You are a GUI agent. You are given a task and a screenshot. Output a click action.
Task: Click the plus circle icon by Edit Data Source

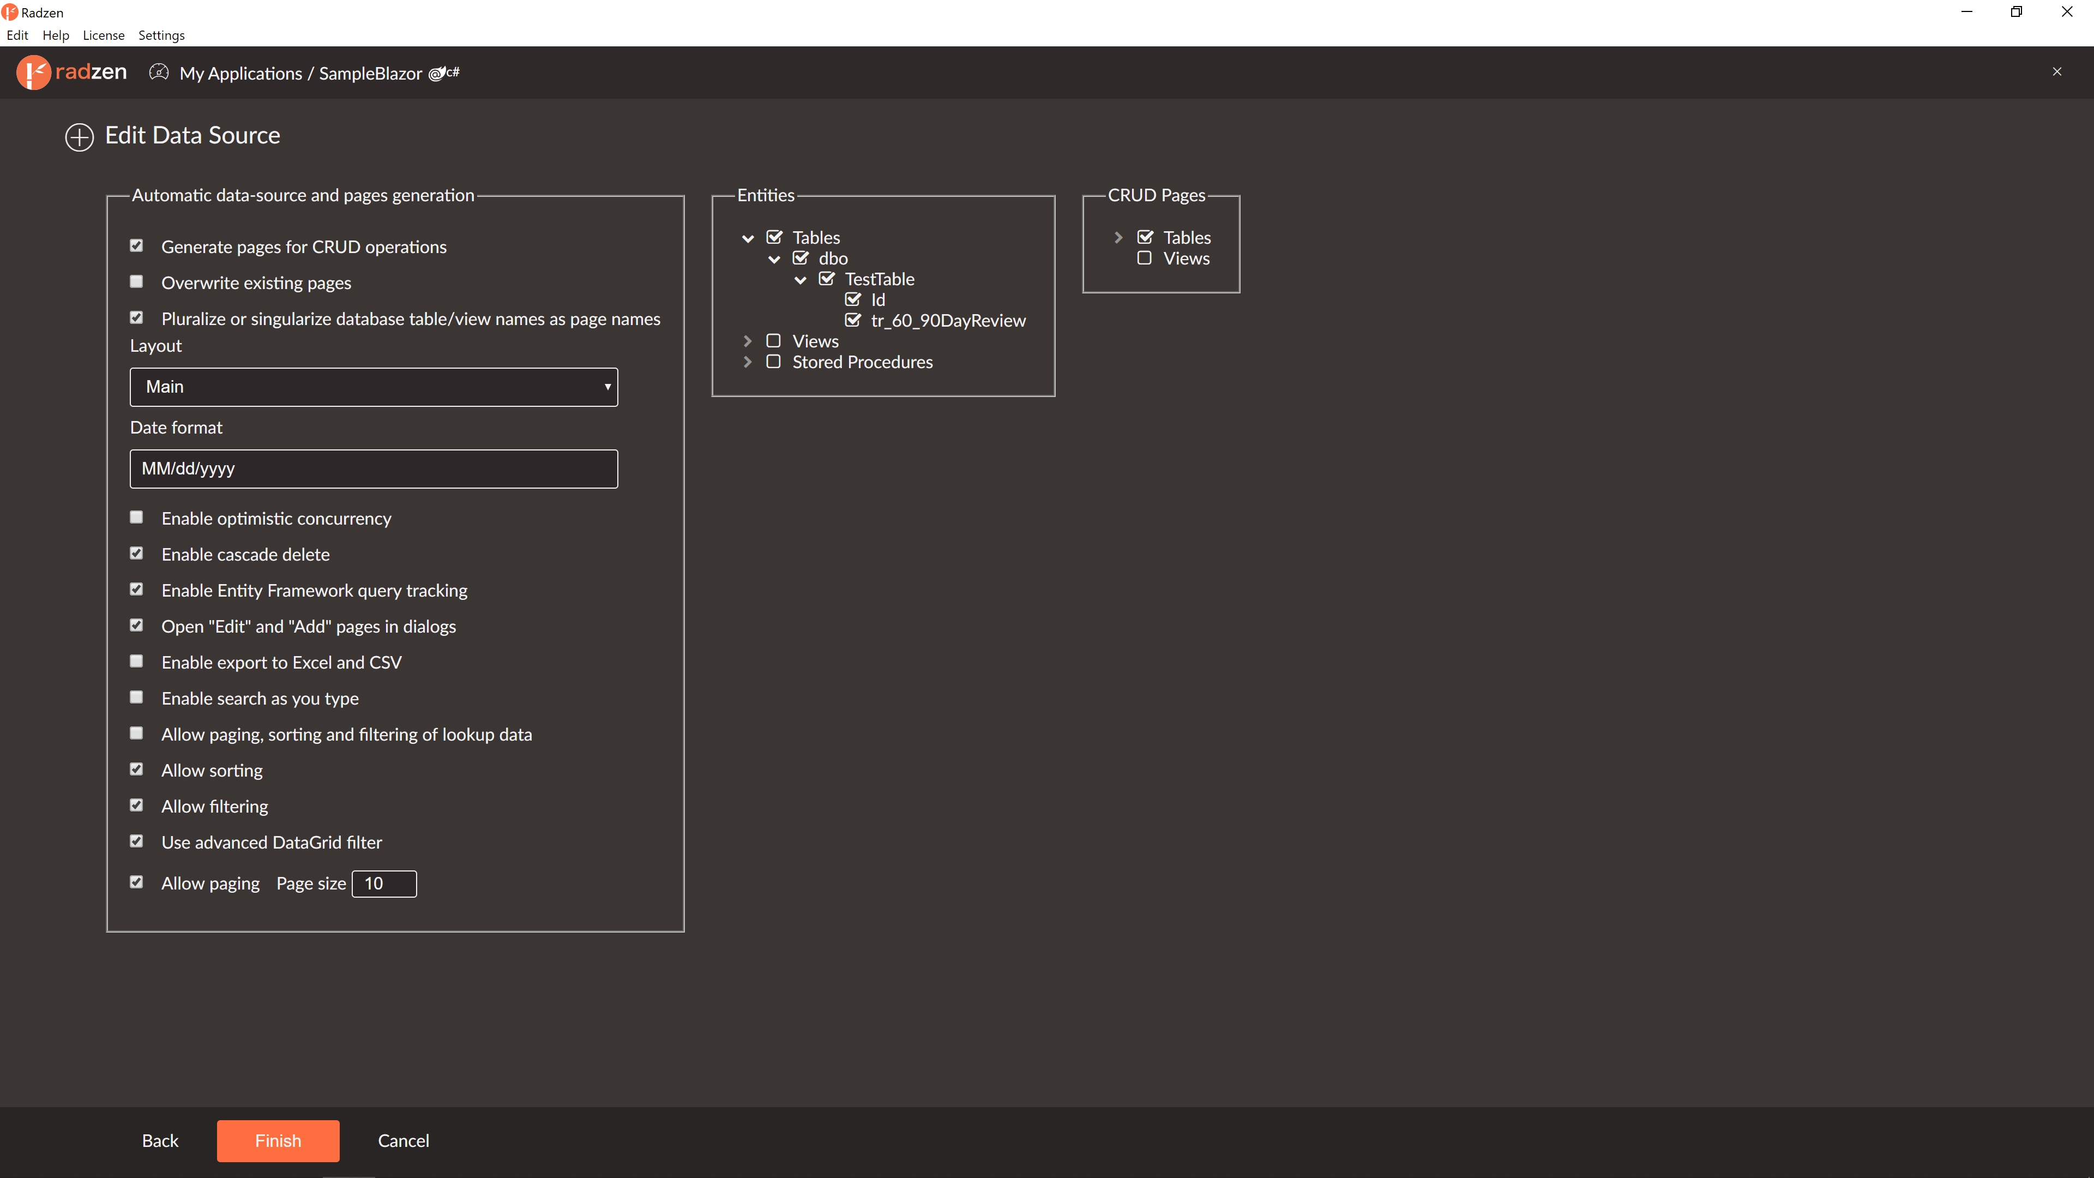79,136
